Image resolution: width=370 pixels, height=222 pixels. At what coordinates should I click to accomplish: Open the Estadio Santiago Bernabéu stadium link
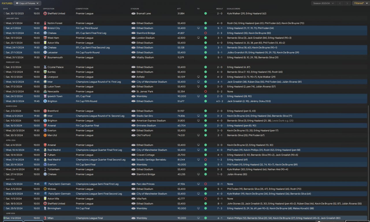coord(151,160)
